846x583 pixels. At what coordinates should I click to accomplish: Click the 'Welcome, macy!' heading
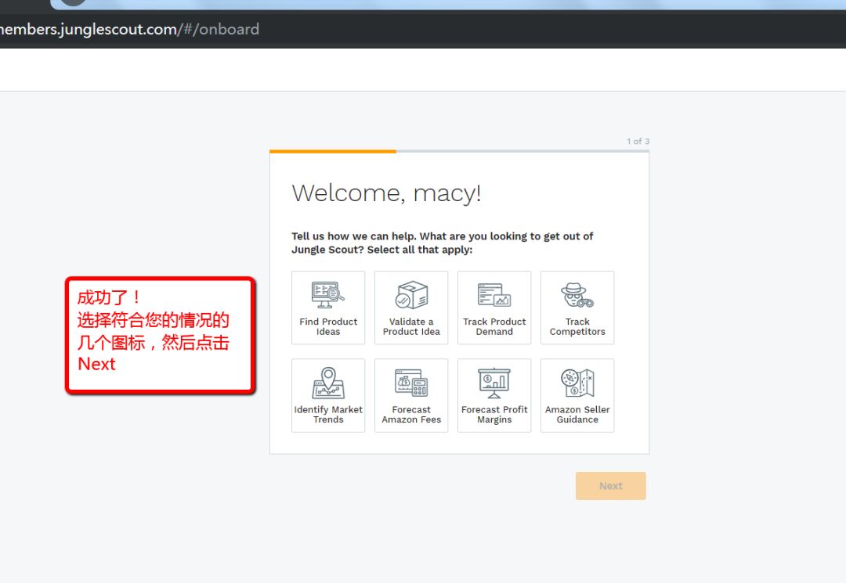[x=386, y=193]
